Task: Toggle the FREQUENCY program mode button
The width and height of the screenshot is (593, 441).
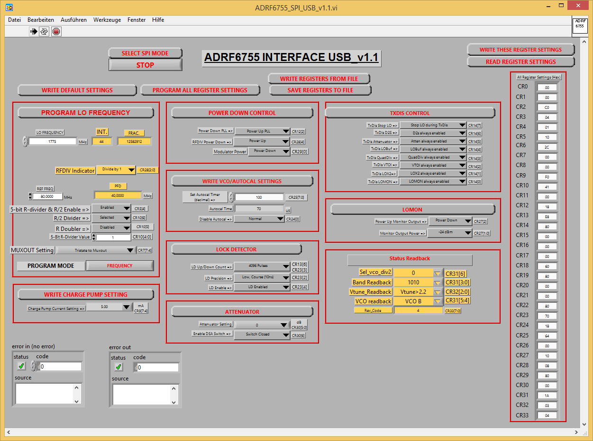Action: tap(120, 265)
